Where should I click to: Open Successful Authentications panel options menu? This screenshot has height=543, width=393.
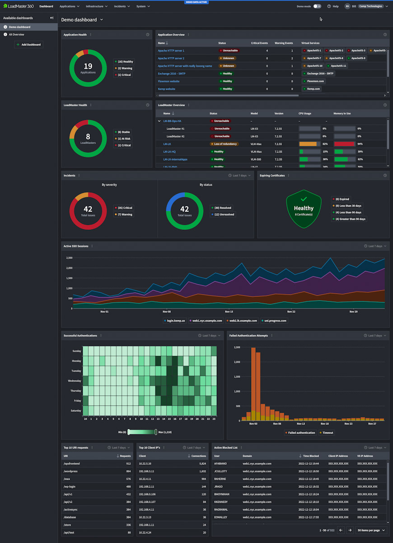click(101, 336)
